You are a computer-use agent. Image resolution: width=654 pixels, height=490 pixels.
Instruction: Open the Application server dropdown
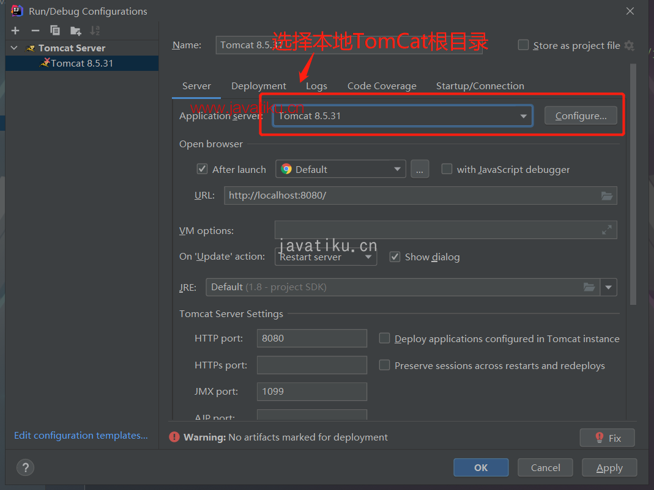point(403,116)
